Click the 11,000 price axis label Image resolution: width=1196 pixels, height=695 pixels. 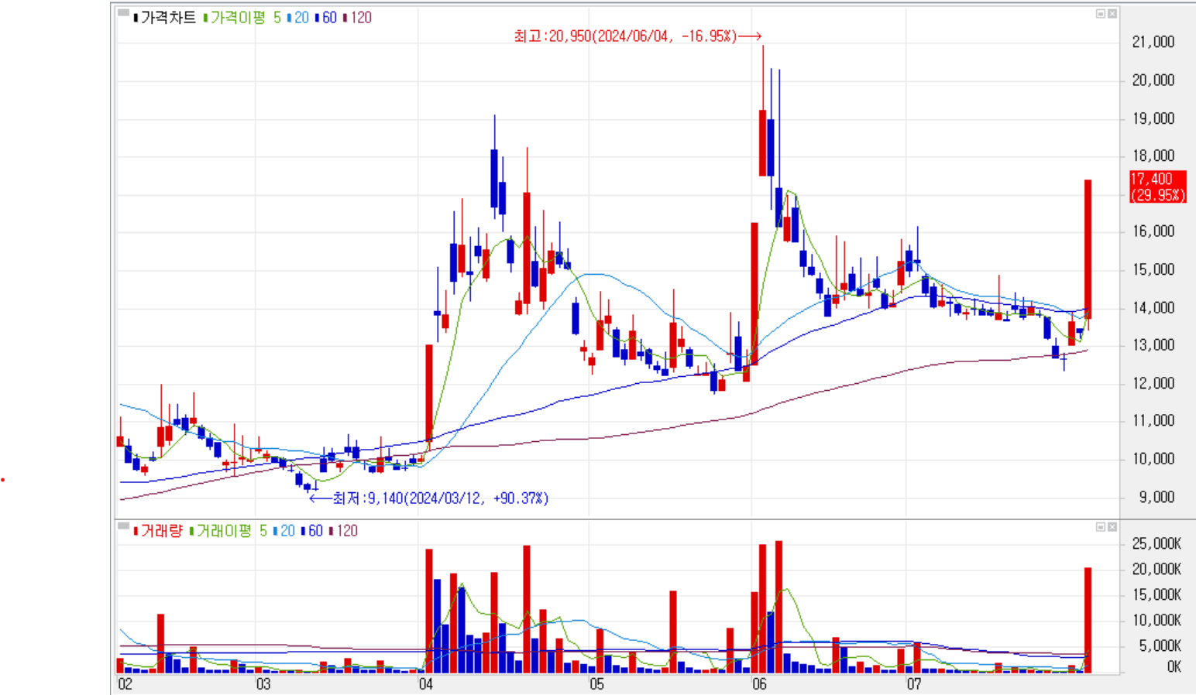[x=1153, y=421]
